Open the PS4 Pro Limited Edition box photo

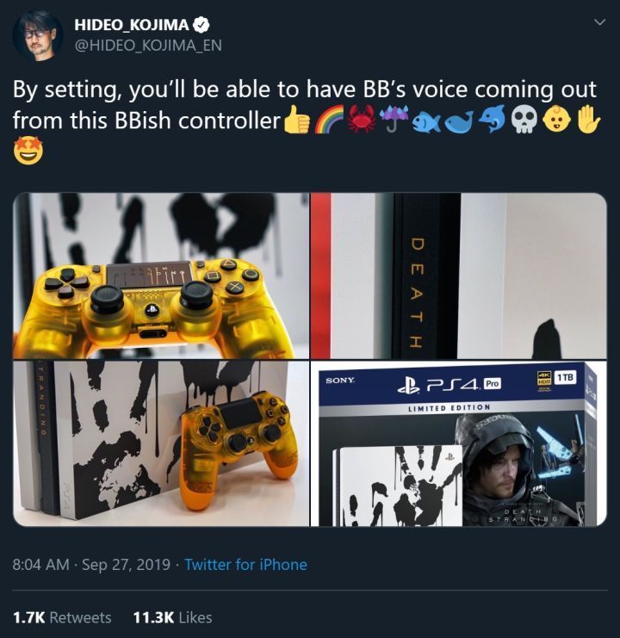(x=459, y=443)
